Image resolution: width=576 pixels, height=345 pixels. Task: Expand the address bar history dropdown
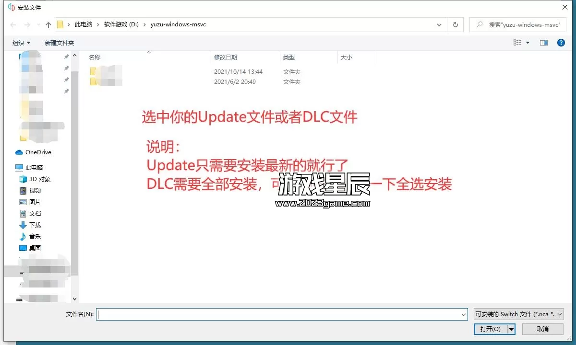tap(439, 24)
